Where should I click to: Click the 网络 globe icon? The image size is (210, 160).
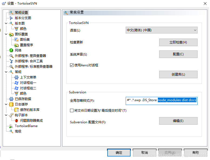(11, 50)
